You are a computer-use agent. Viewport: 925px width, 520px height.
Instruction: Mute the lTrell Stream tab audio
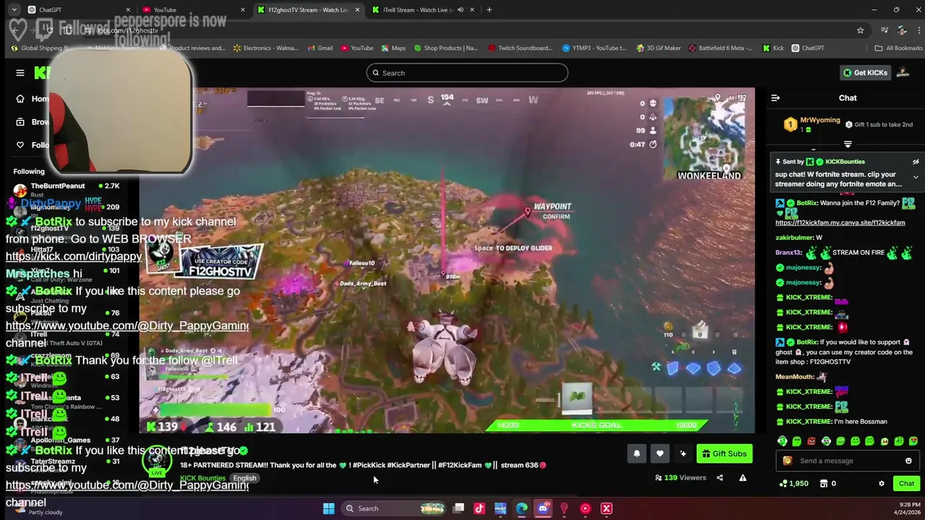tap(460, 10)
